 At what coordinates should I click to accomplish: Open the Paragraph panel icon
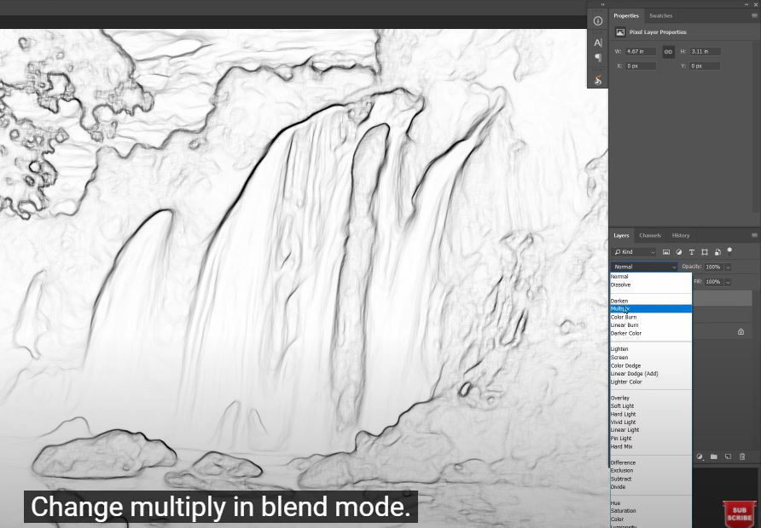click(x=598, y=58)
